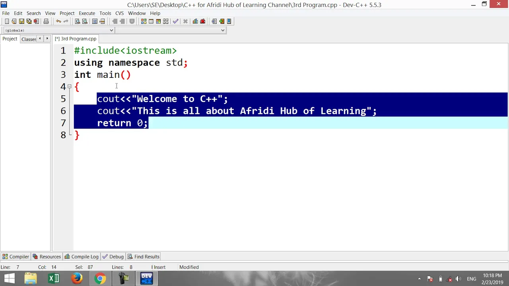The height and width of the screenshot is (286, 509).
Task: Click the Save All toolbar icon
Action: [x=29, y=21]
